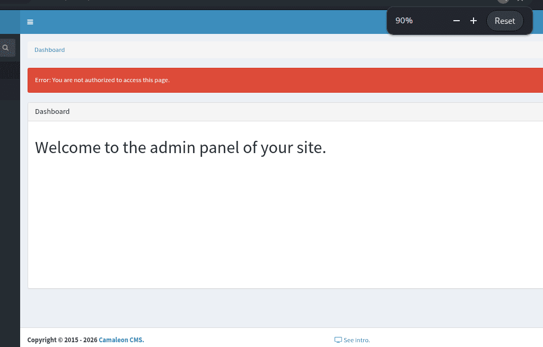Image resolution: width=543 pixels, height=347 pixels.
Task: Click the sidebar search magnifier icon
Action: [6, 48]
